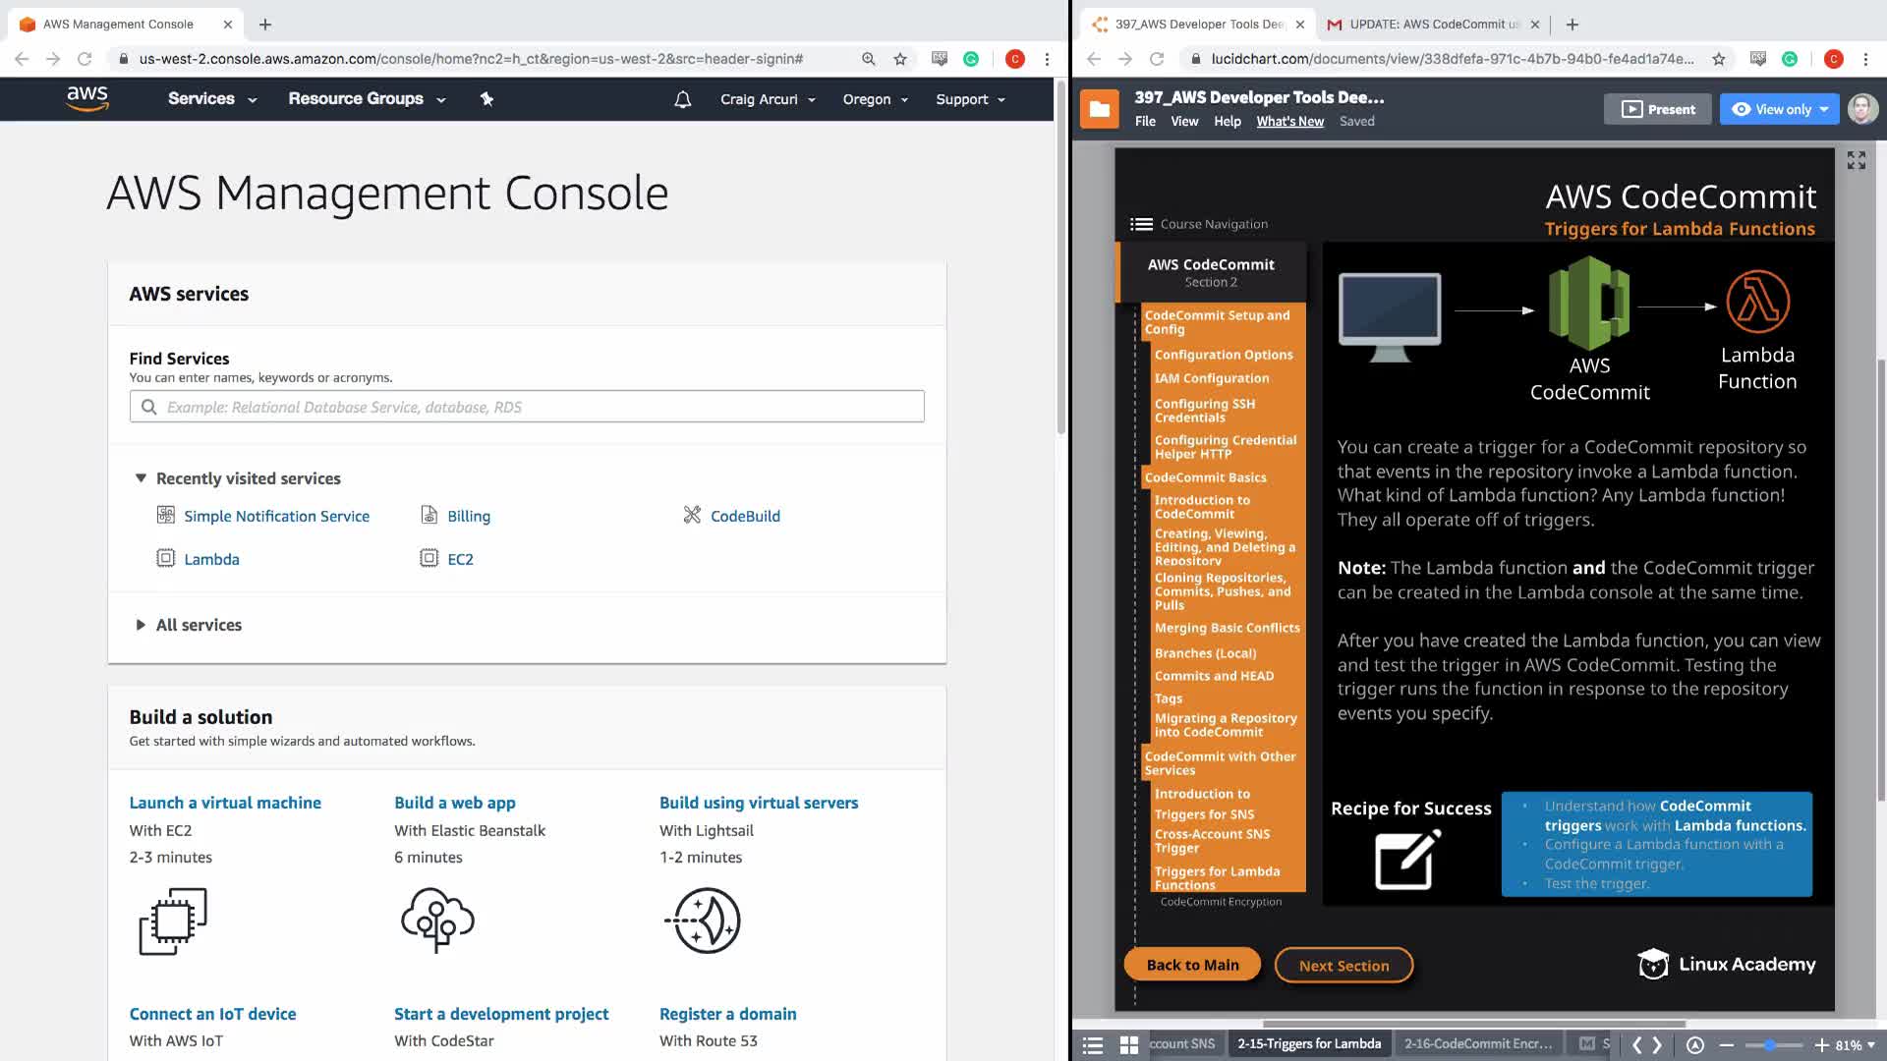The height and width of the screenshot is (1061, 1887).
Task: Expand the All services section
Action: tap(141, 625)
